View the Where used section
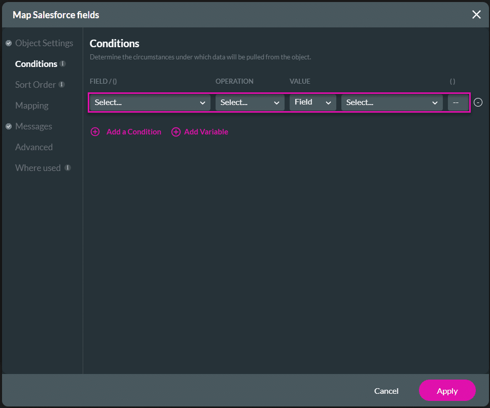 (x=38, y=168)
